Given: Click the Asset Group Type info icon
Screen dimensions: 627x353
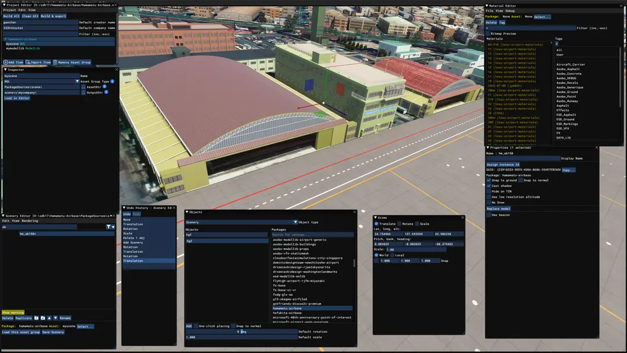Looking at the screenshot, I should point(113,81).
